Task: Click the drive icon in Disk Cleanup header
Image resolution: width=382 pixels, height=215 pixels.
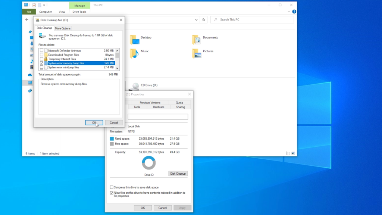Action: coord(42,36)
